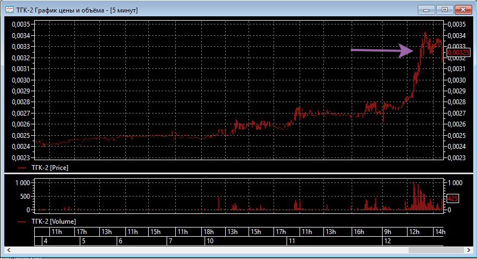The height and width of the screenshot is (259, 477).
Task: Click the left volume axis value 1 000
Action: (23, 182)
